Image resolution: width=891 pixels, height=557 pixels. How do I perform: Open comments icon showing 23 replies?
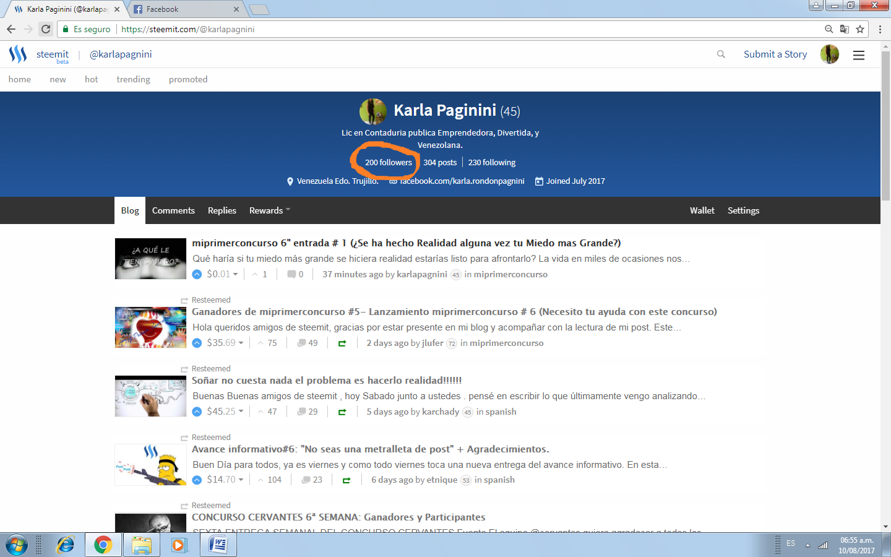pyautogui.click(x=306, y=480)
